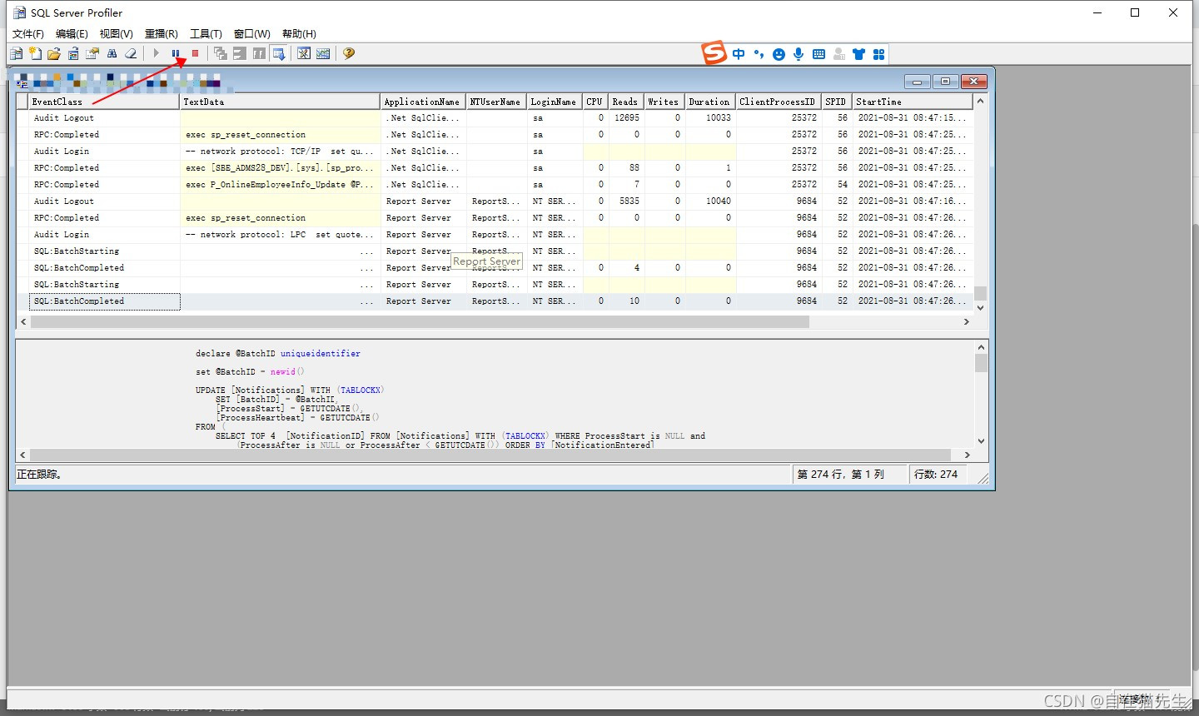This screenshot has width=1199, height=716.
Task: Click SQL text pane scrollbar down arrow
Action: click(x=981, y=441)
